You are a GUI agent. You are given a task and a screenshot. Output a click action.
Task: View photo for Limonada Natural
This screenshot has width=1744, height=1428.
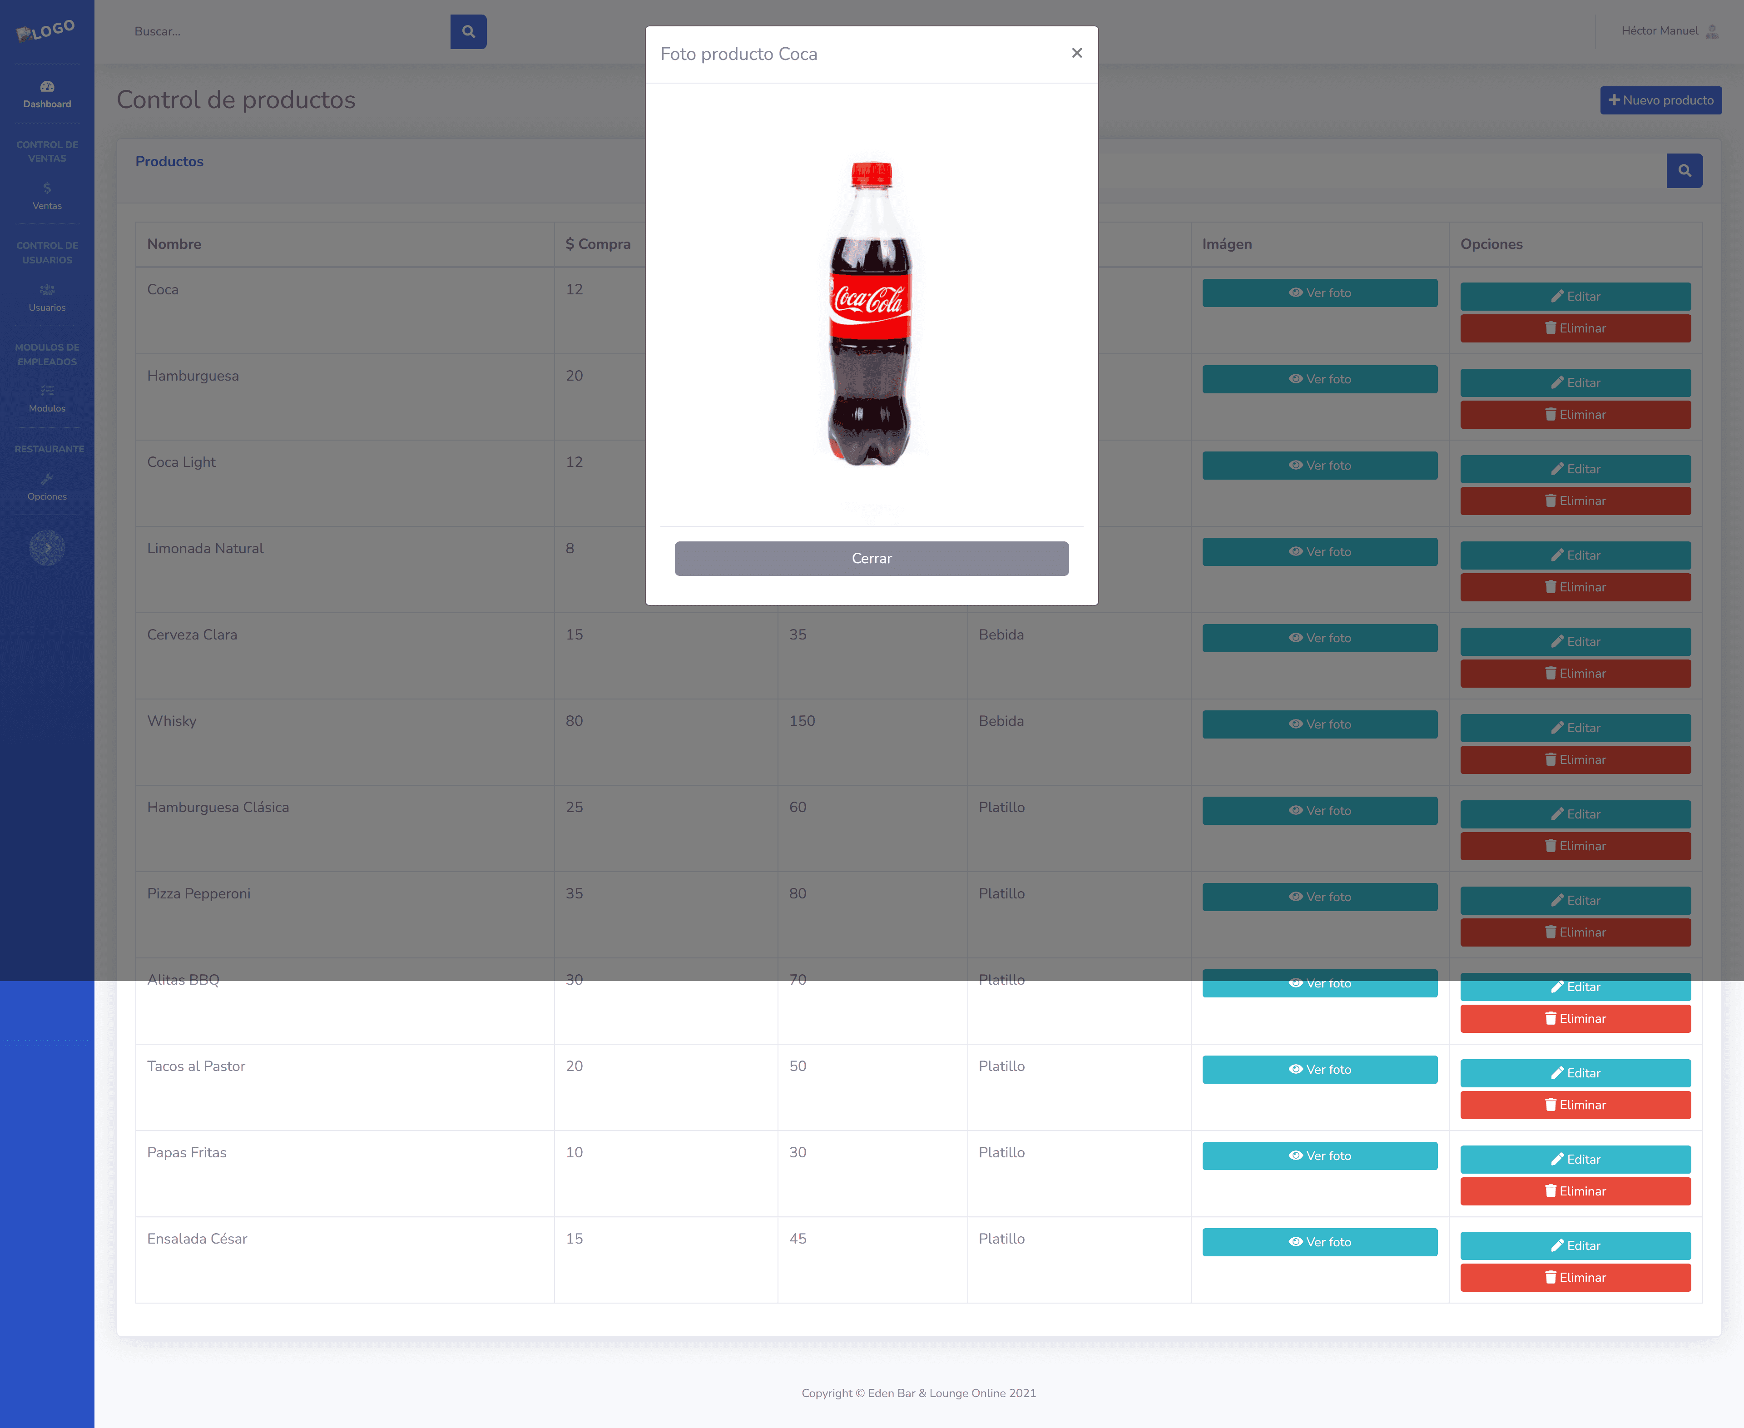(1319, 552)
